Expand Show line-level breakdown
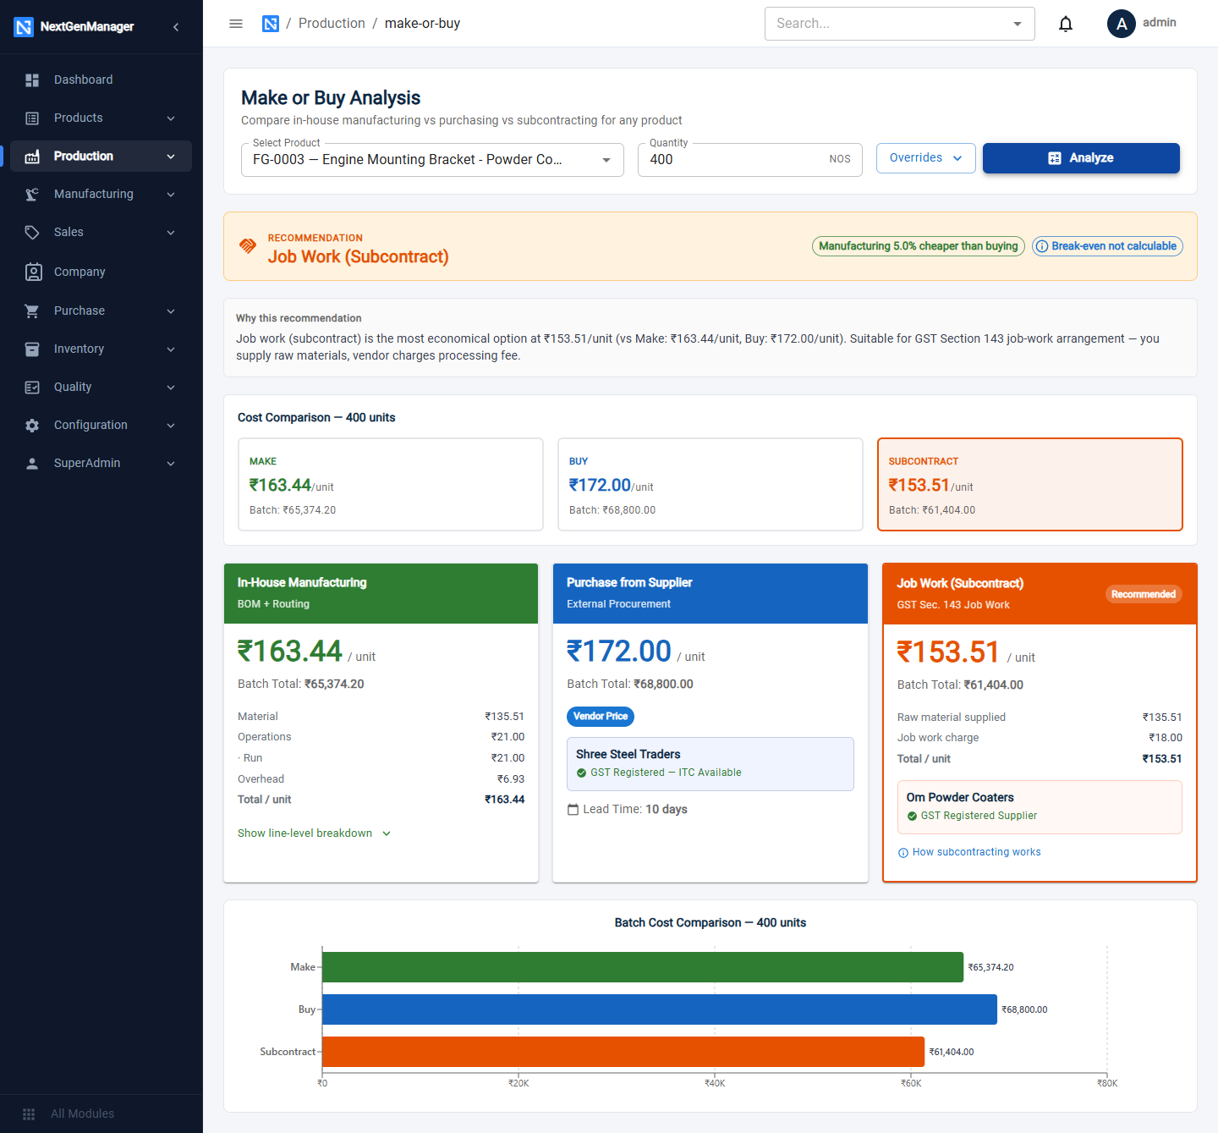This screenshot has height=1133, width=1218. click(314, 833)
